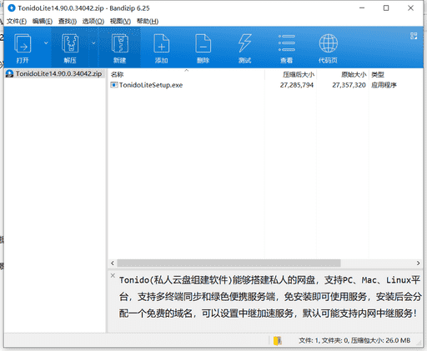
Task: Click the compressed size 27,285,794
Action: tap(297, 85)
